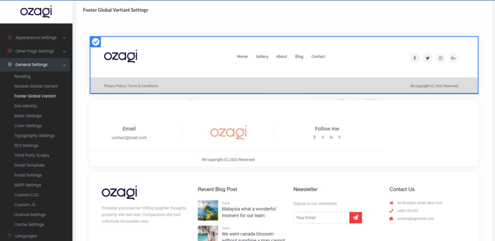Image resolution: width=495 pixels, height=241 pixels.
Task: Click the pink ozagi logo in second footer
Action: (x=228, y=133)
